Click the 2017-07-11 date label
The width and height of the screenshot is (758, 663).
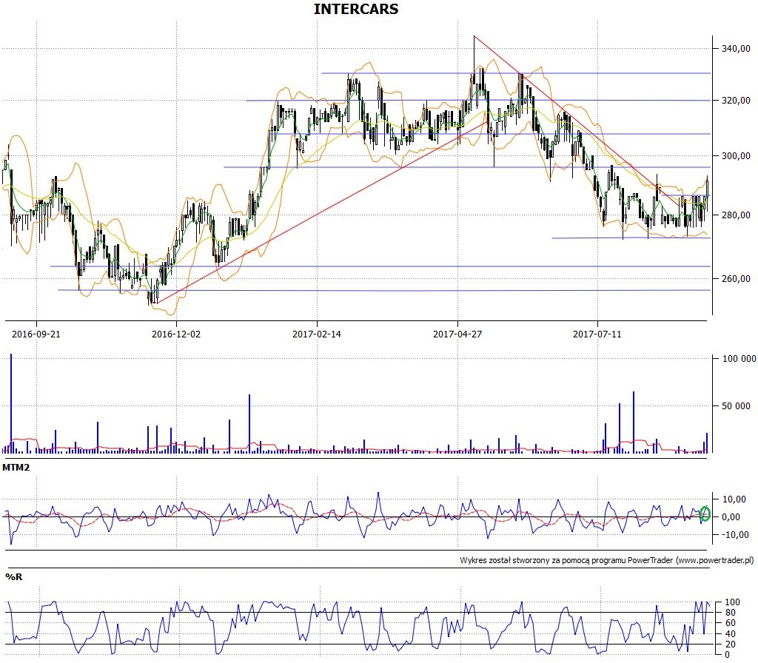point(597,334)
